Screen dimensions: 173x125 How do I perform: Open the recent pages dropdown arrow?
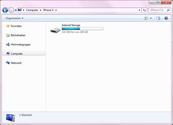coord(16,10)
